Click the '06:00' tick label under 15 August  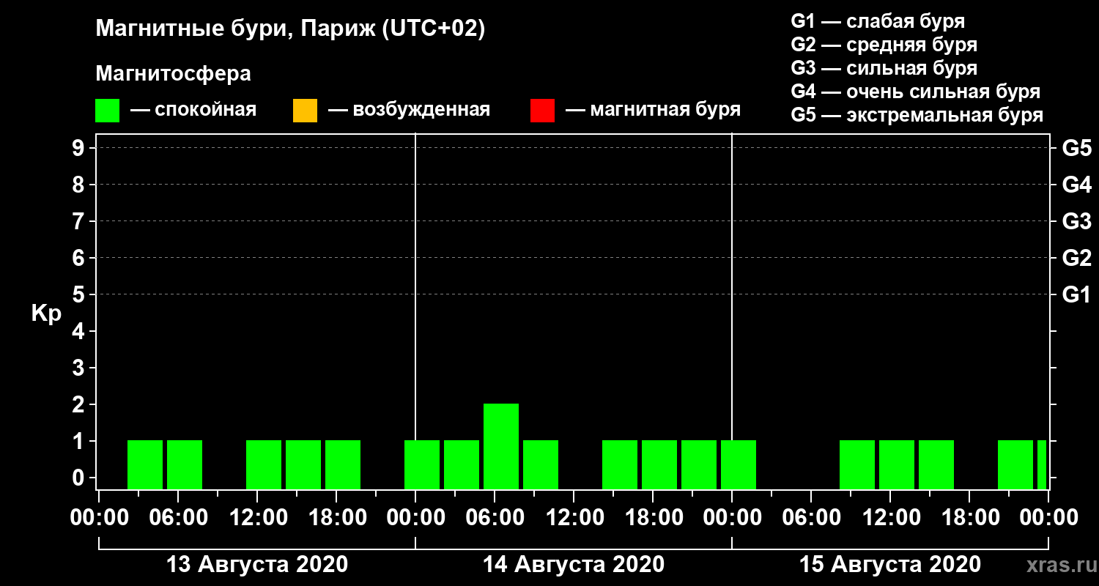(x=811, y=518)
